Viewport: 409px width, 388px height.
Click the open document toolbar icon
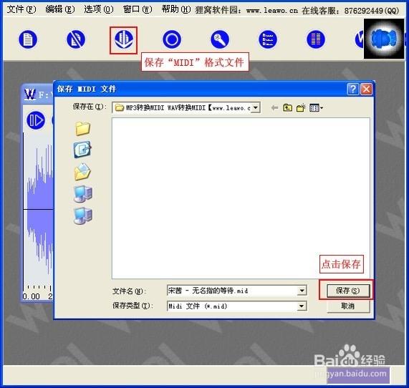tap(28, 39)
